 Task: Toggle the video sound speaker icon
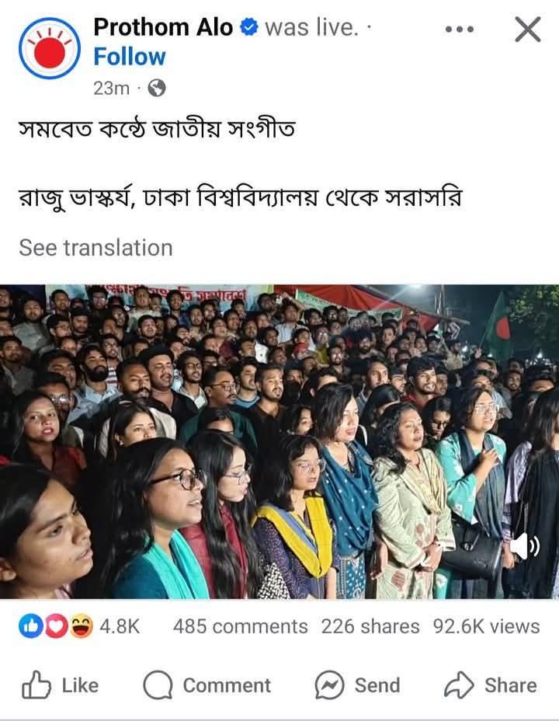click(x=525, y=547)
